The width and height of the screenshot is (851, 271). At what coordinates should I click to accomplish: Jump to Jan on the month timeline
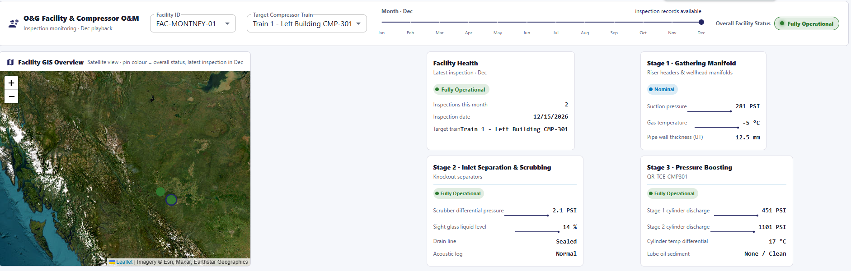coord(381,33)
